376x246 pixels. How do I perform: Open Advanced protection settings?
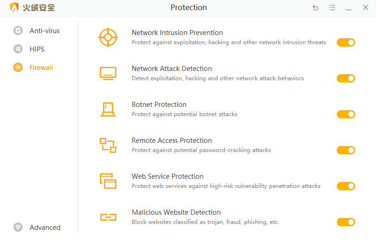(x=45, y=228)
